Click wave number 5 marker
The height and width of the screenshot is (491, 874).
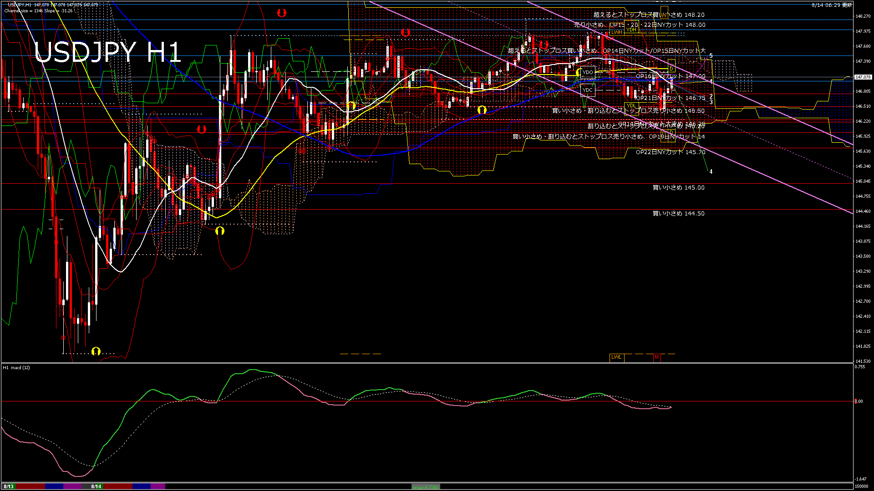tap(711, 56)
